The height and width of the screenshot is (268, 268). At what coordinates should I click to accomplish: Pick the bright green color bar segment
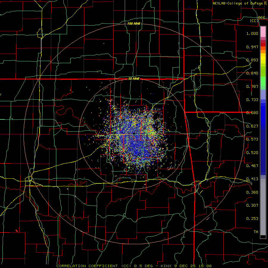[x=263, y=81]
